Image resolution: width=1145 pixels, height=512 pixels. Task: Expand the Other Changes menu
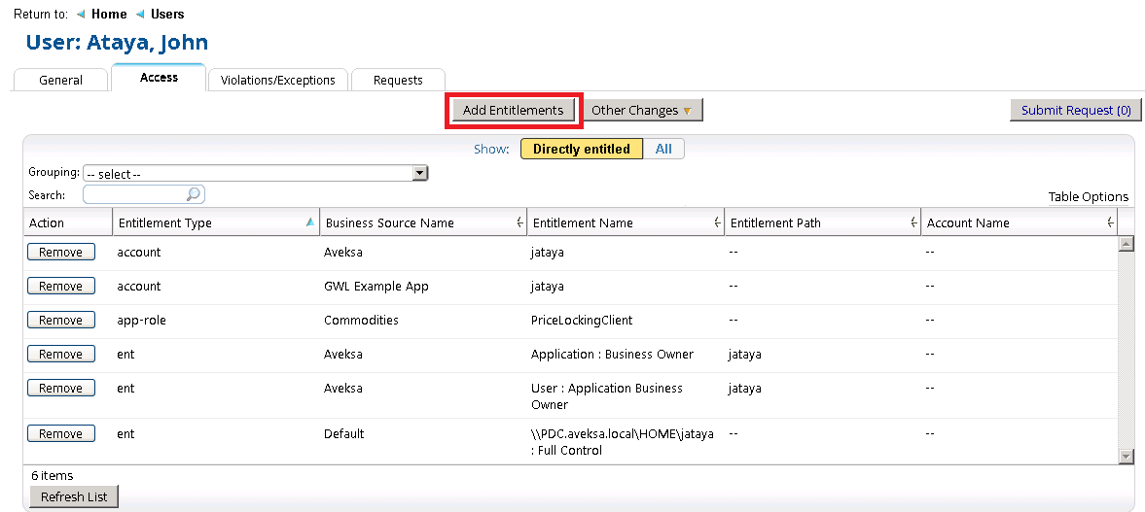(641, 110)
